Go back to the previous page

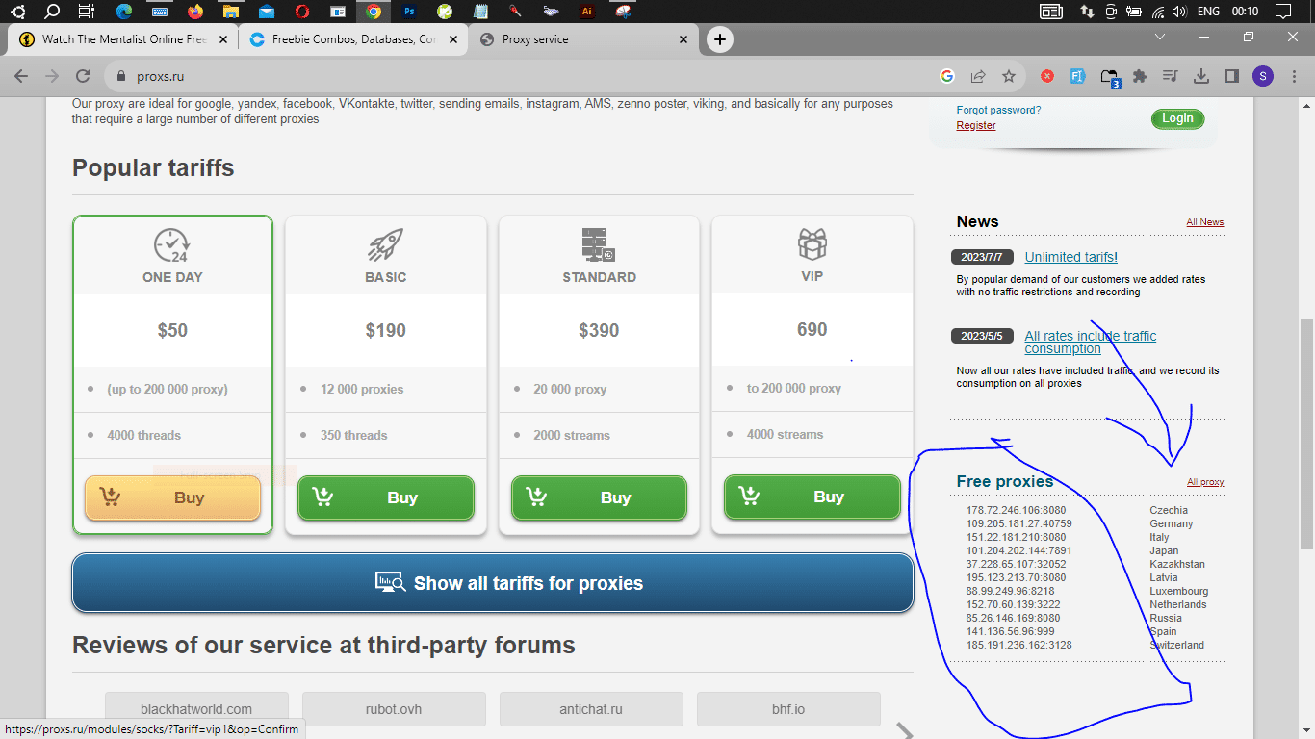[x=20, y=76]
